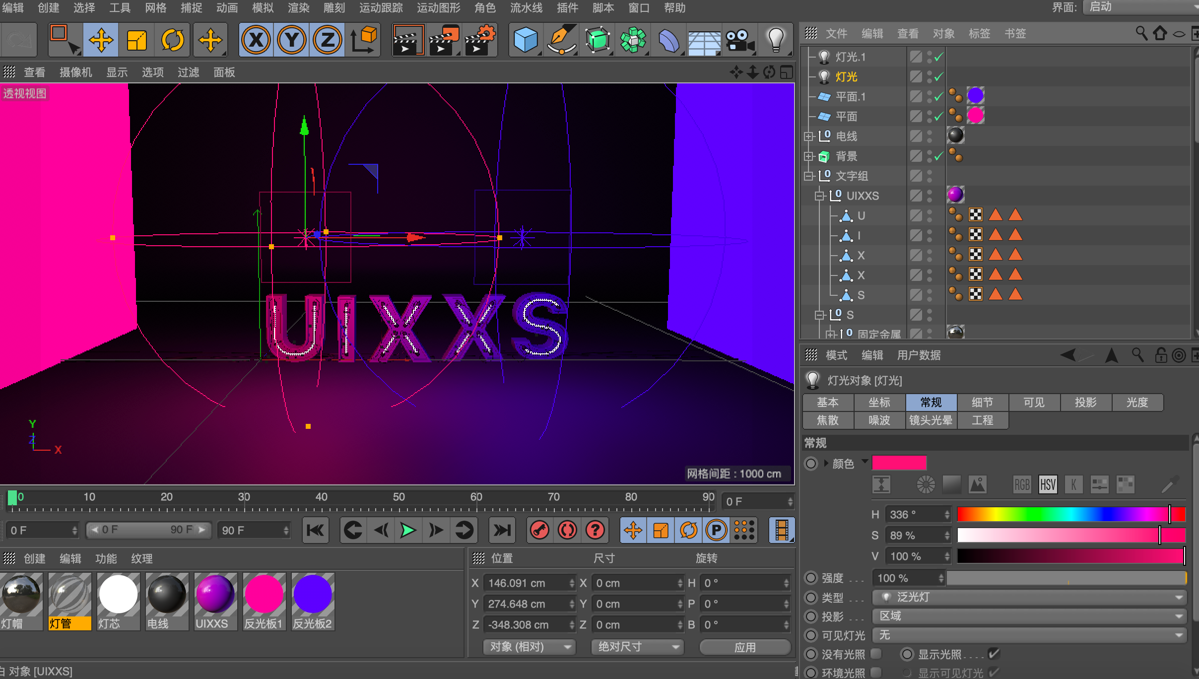Click the Scale tool icon
This screenshot has width=1199, height=679.
(136, 40)
